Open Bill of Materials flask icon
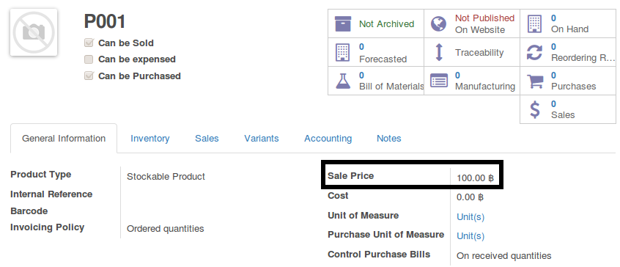Viewport: 620px width, 267px height. [x=343, y=81]
